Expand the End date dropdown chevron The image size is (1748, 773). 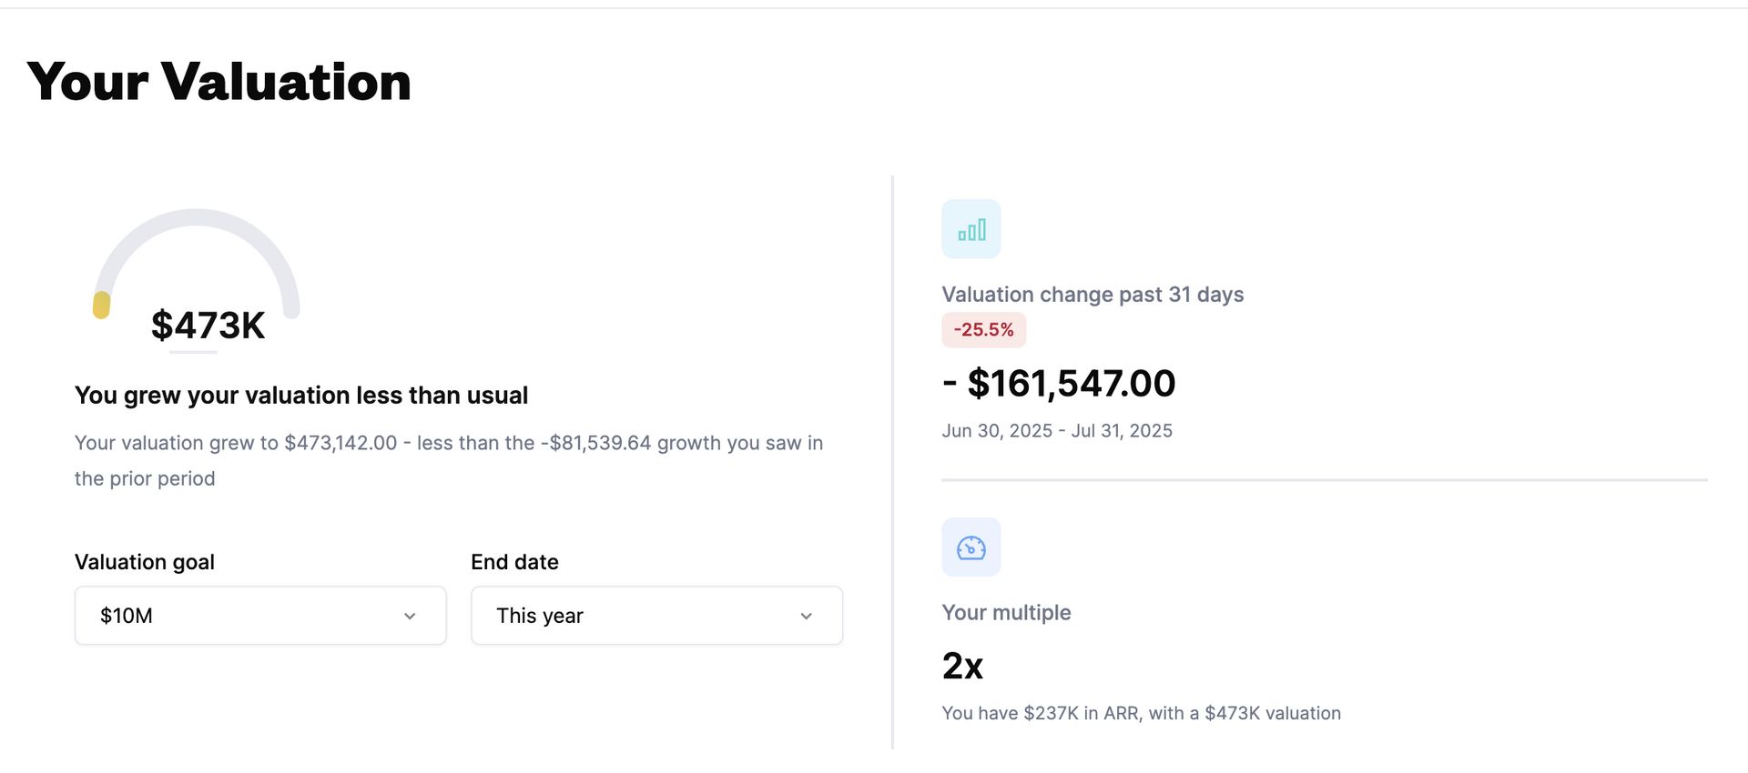(806, 616)
